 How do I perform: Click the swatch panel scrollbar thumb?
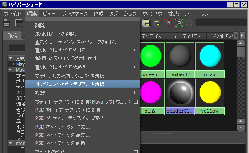pos(241,52)
